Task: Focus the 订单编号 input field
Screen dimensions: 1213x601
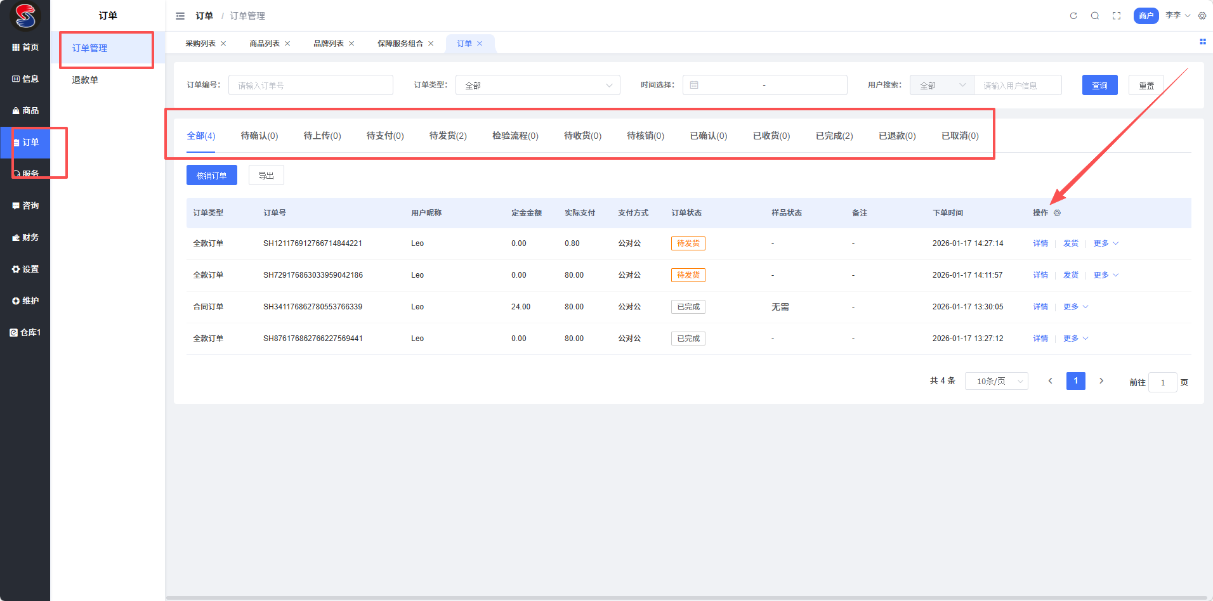Action: tap(310, 85)
